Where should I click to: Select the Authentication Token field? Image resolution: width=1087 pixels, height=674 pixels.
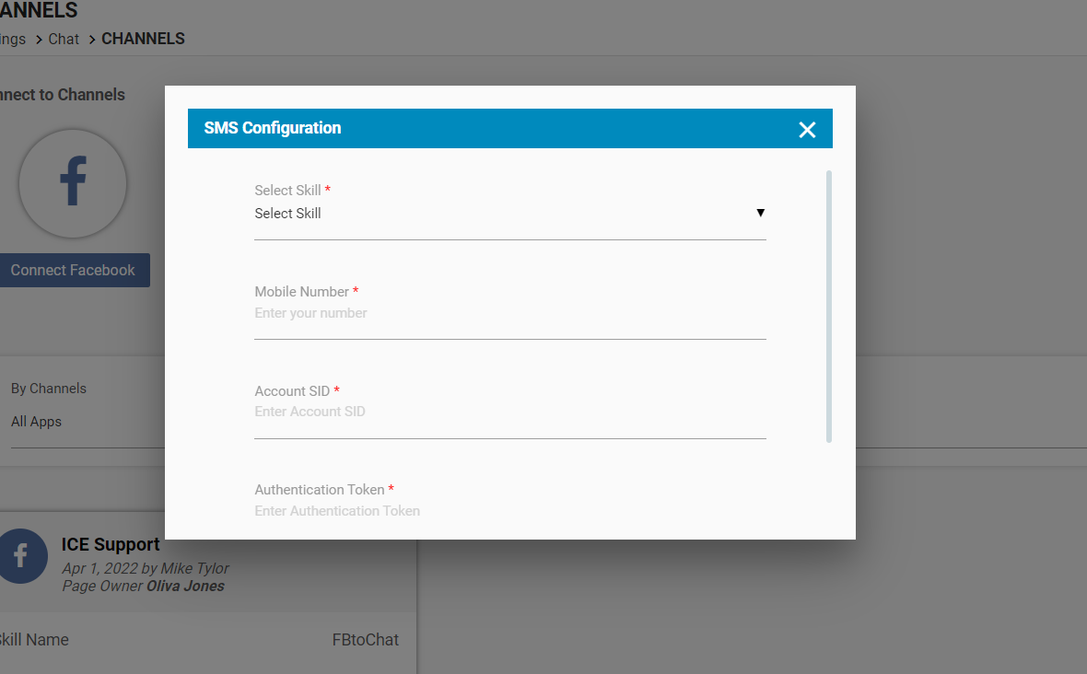tap(509, 511)
